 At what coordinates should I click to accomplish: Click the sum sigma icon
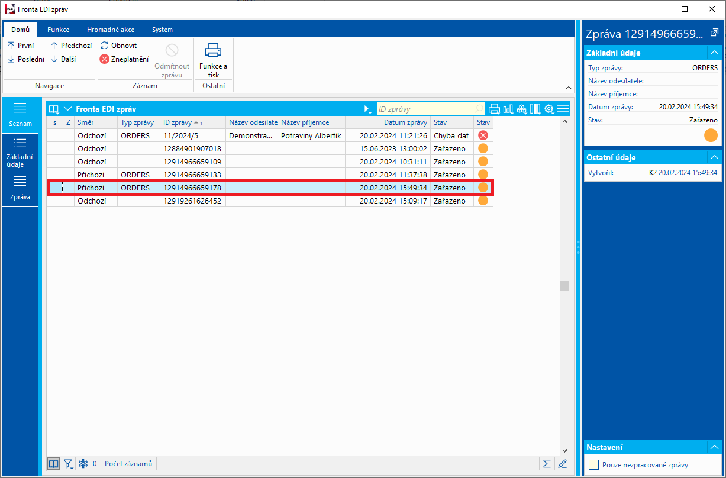[x=547, y=463]
